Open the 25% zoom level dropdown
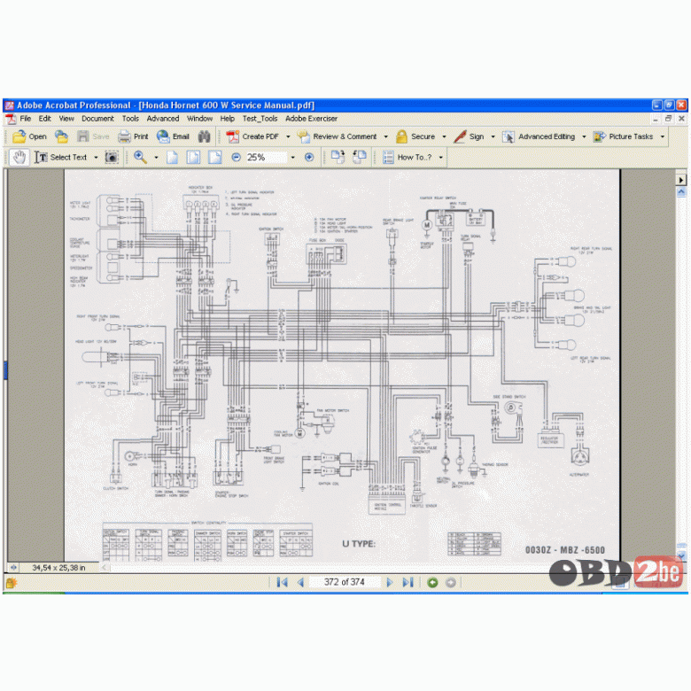 pos(292,158)
